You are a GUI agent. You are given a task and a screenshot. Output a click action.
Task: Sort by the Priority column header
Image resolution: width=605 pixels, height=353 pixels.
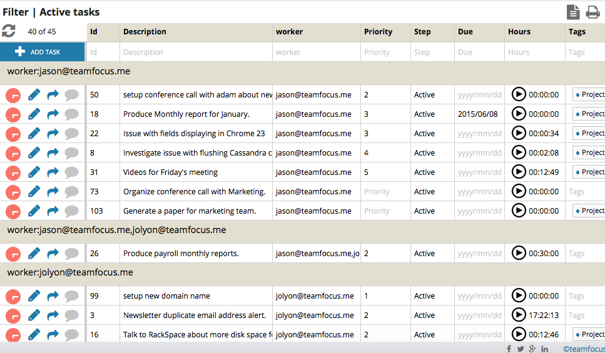tap(378, 32)
